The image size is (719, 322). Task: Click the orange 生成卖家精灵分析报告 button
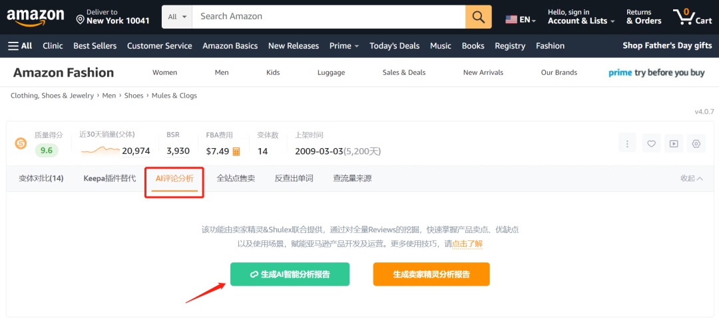click(x=431, y=274)
